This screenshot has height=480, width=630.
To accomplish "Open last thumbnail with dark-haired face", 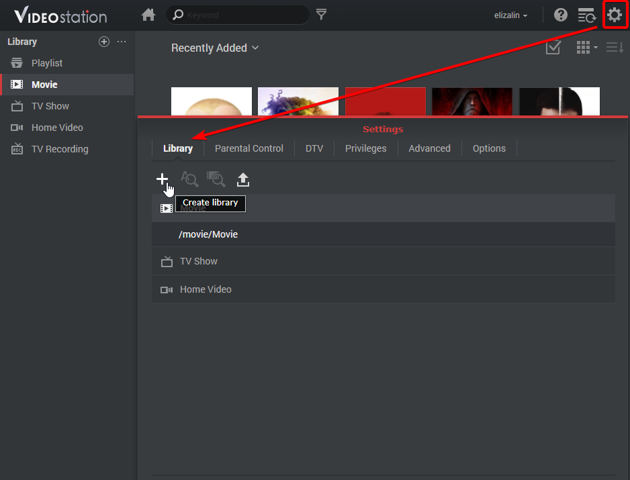I will coord(559,101).
